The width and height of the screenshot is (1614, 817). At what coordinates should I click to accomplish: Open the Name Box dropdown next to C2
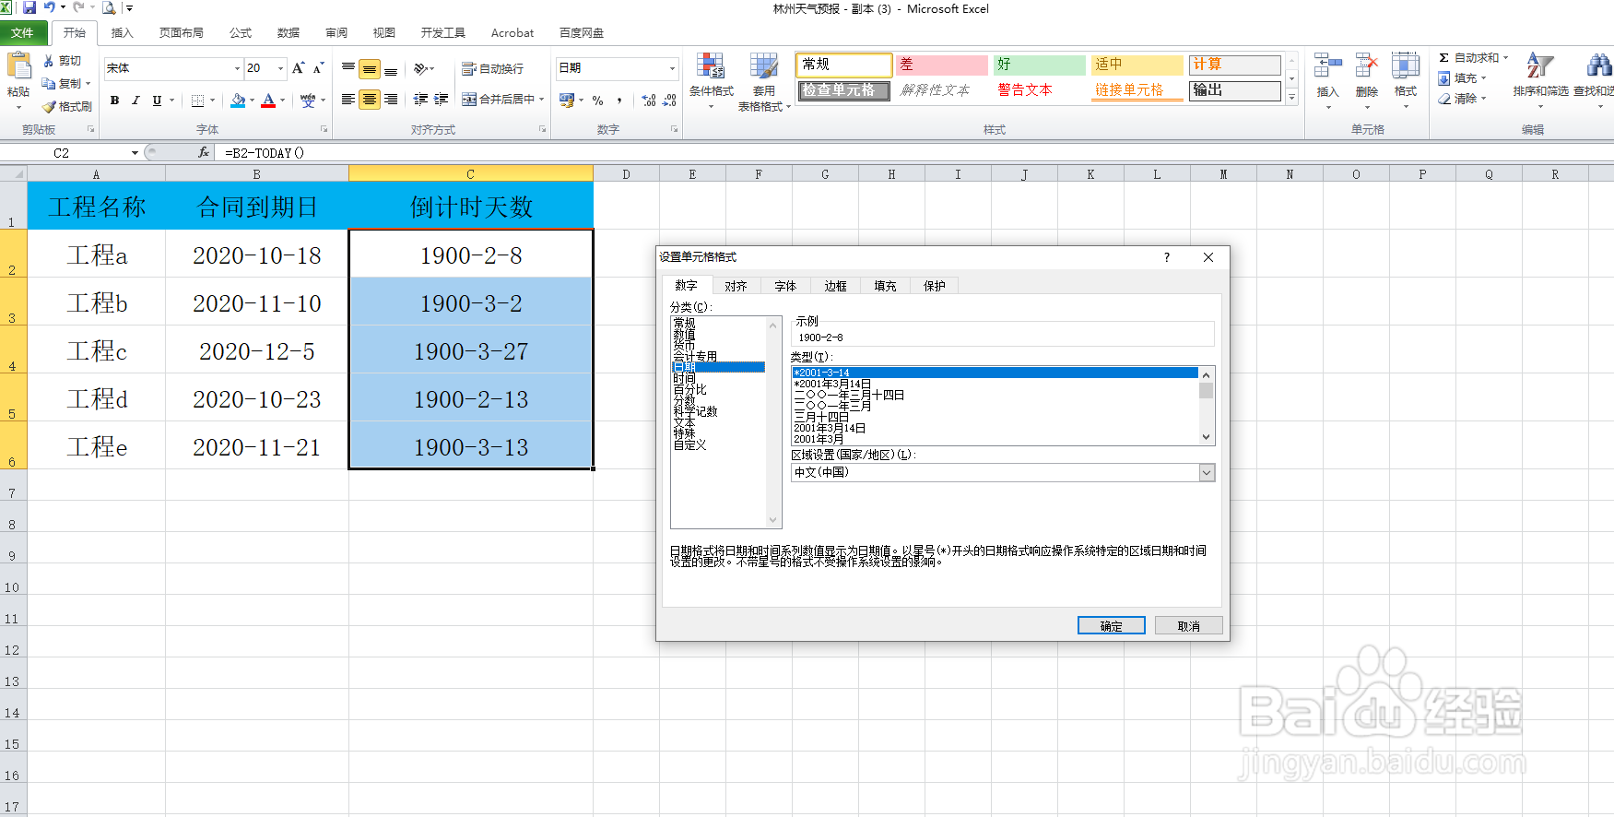[135, 153]
